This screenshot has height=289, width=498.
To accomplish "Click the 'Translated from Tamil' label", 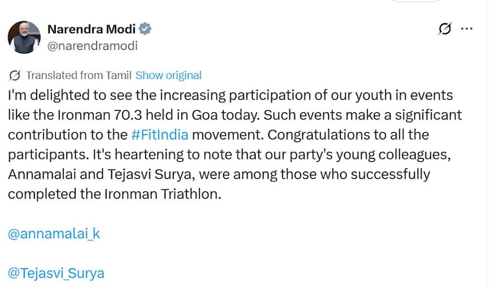I will [x=80, y=75].
